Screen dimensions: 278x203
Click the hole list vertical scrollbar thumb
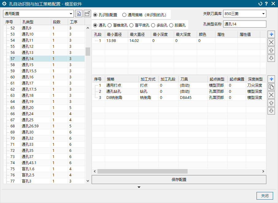coord(88,51)
